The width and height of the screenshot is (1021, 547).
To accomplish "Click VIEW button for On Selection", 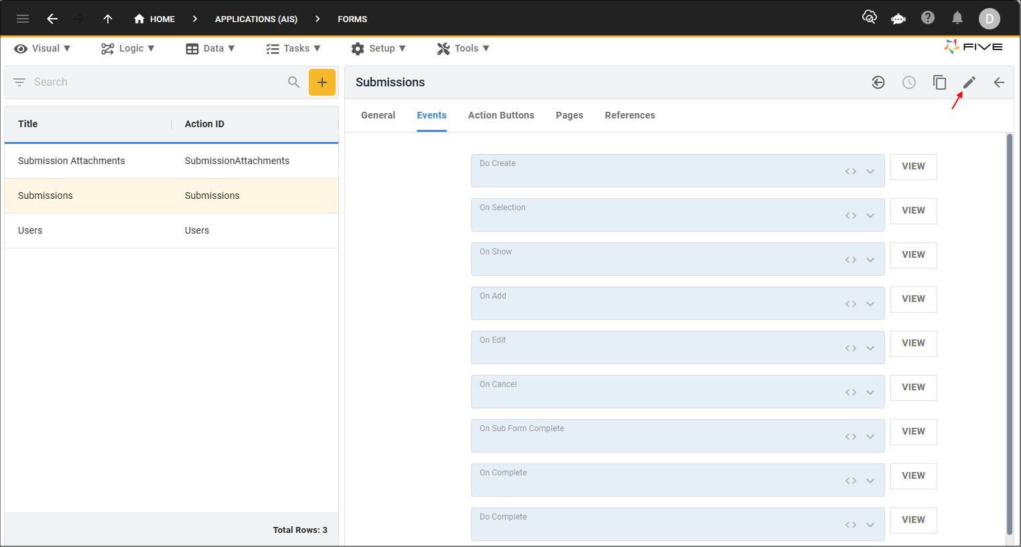I will (912, 211).
